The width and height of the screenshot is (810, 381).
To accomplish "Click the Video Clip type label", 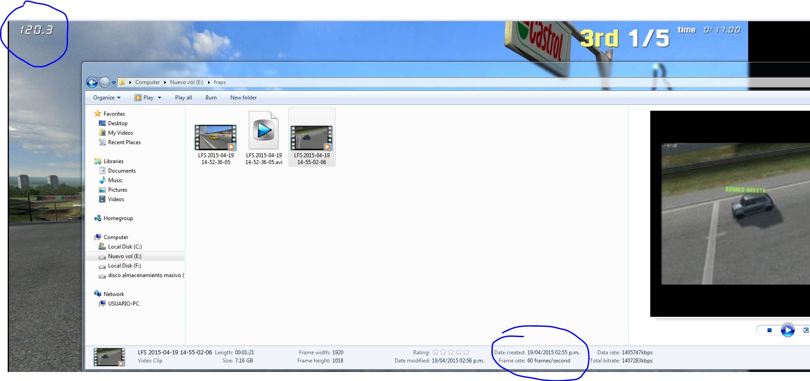I will pyautogui.click(x=150, y=361).
